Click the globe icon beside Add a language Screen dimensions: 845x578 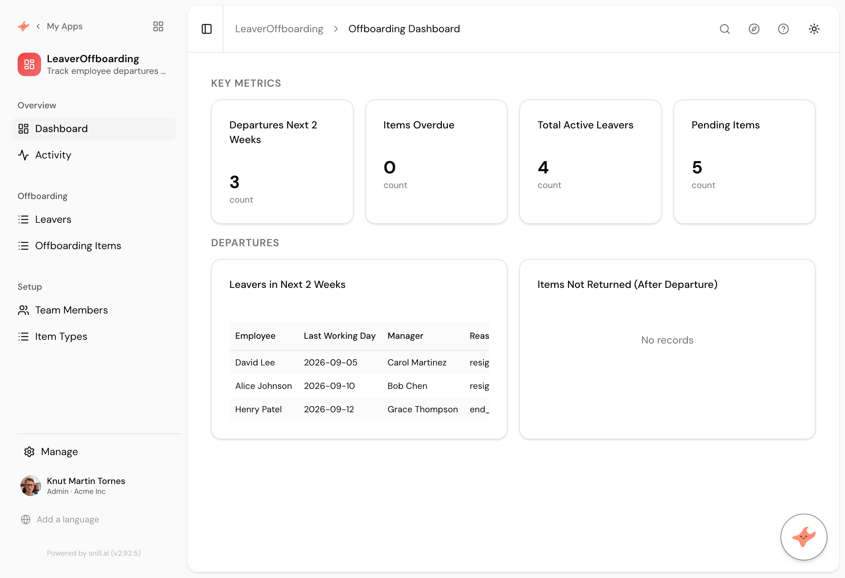[x=26, y=519]
